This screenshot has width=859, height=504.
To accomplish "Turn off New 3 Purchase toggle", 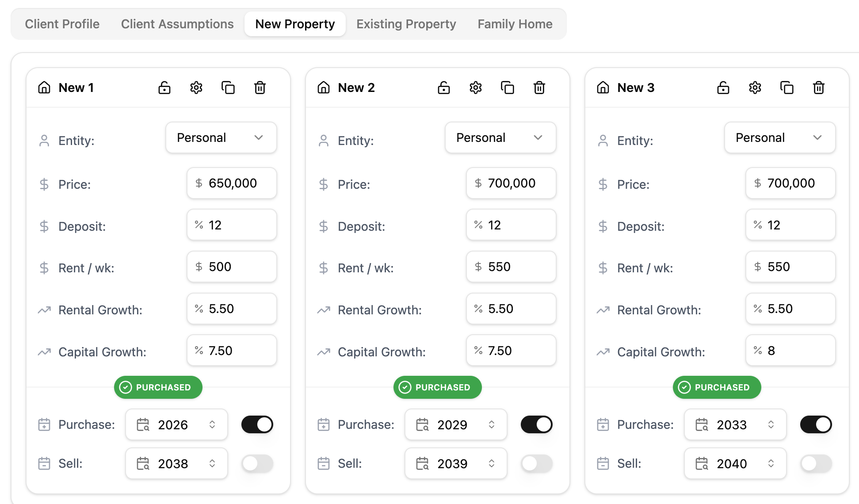I will point(816,424).
